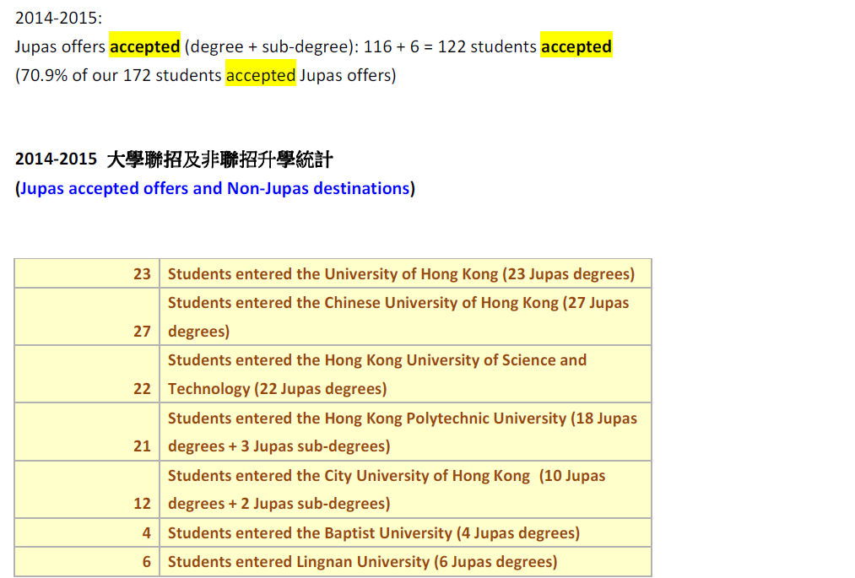The image size is (855, 578).
Task: Select the count cell "12" in the City University row
Action: (87, 489)
